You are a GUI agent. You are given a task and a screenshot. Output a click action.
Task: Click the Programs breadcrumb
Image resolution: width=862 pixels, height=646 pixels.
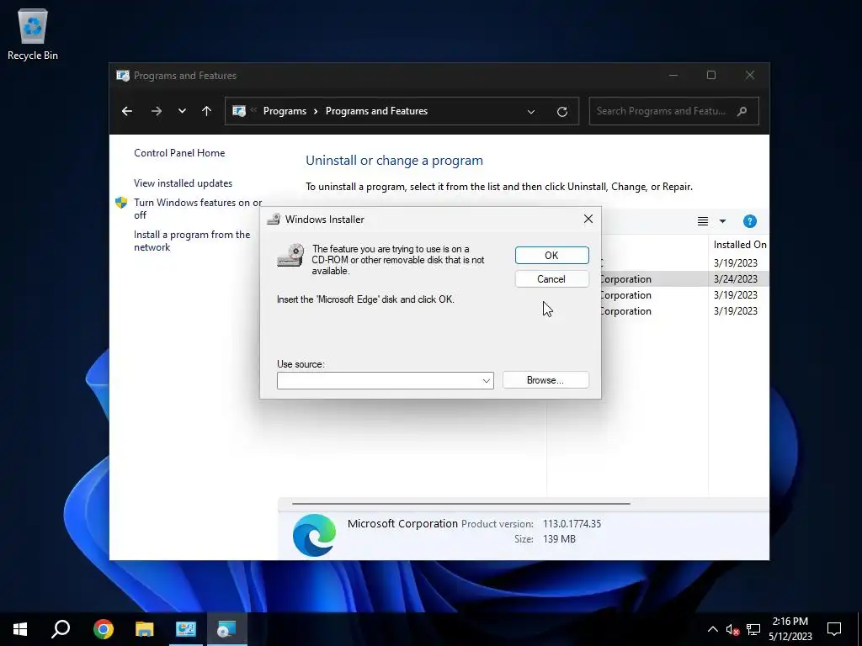point(285,111)
